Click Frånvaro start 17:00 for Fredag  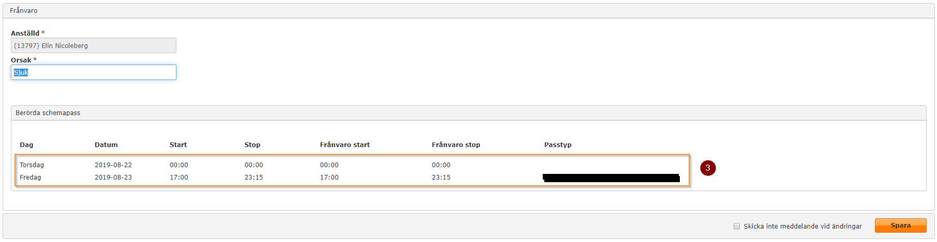329,178
